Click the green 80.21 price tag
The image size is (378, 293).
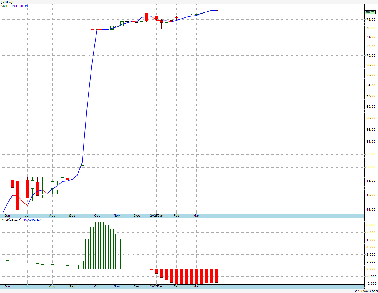[x=370, y=12]
